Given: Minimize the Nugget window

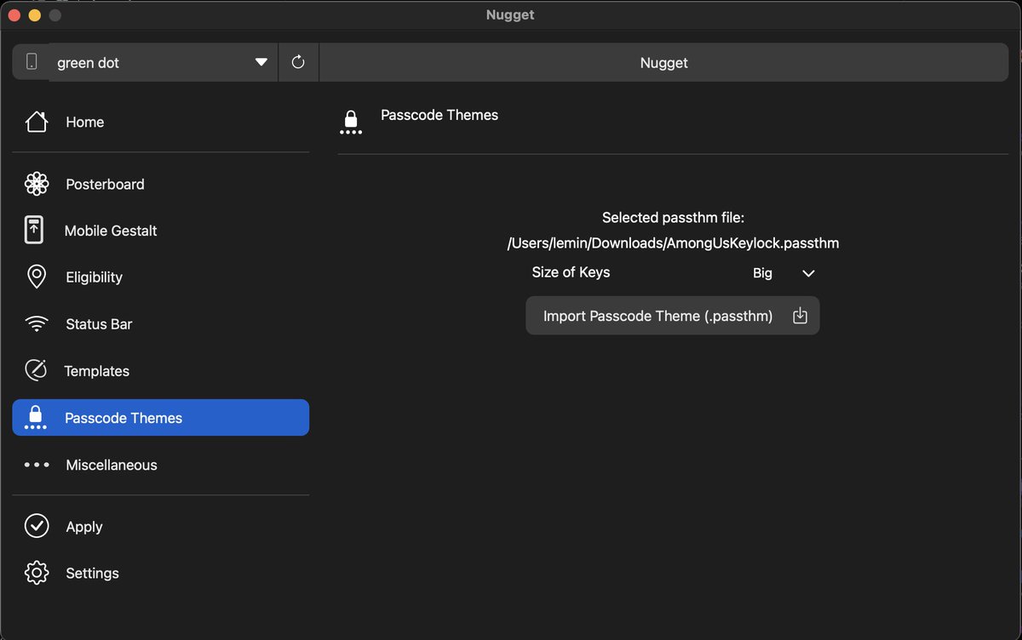Looking at the screenshot, I should coord(35,15).
